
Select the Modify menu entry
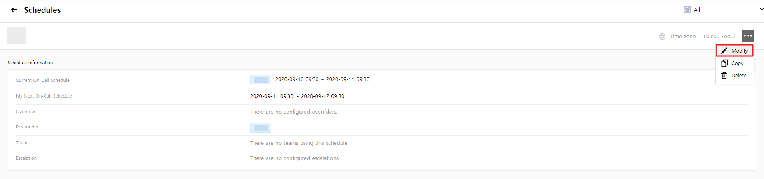click(739, 51)
